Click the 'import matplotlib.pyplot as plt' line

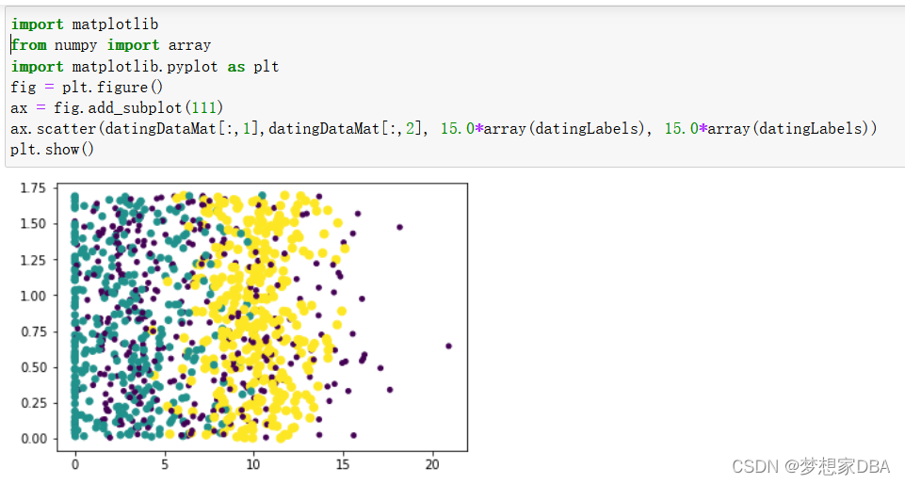pyautogui.click(x=145, y=66)
